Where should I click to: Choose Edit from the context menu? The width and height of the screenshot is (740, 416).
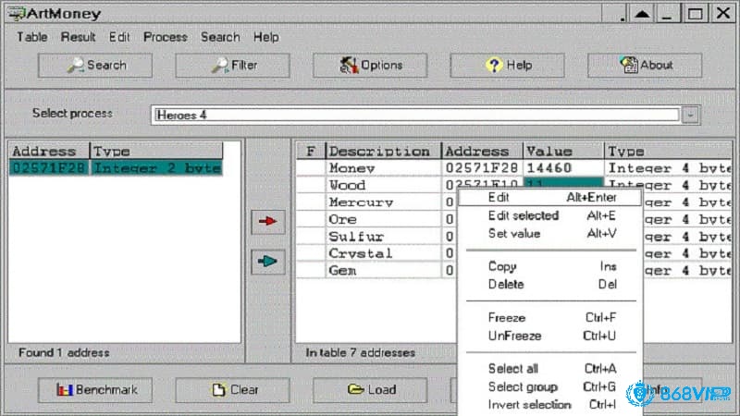(549, 198)
